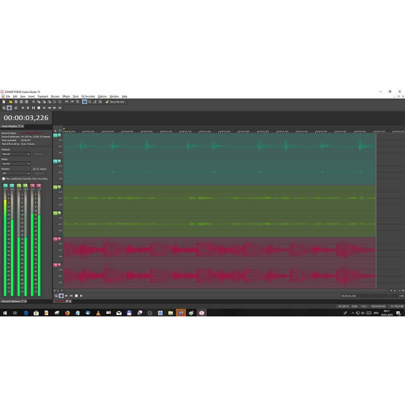
Task: Pause playback from the transport toolbar
Action: click(33, 108)
